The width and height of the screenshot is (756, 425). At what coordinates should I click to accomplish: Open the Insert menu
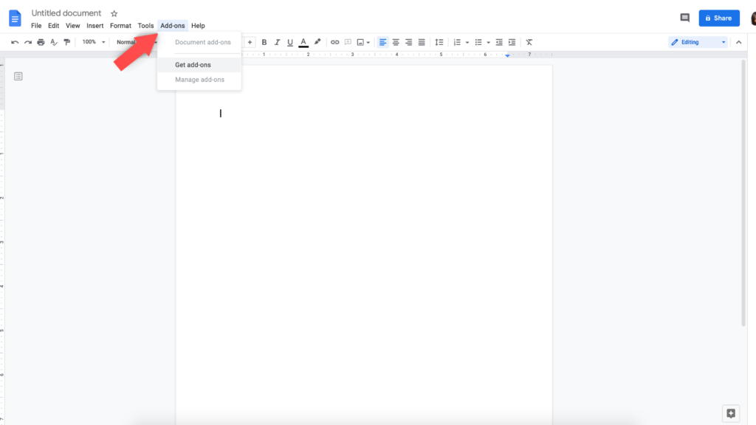[x=94, y=26]
